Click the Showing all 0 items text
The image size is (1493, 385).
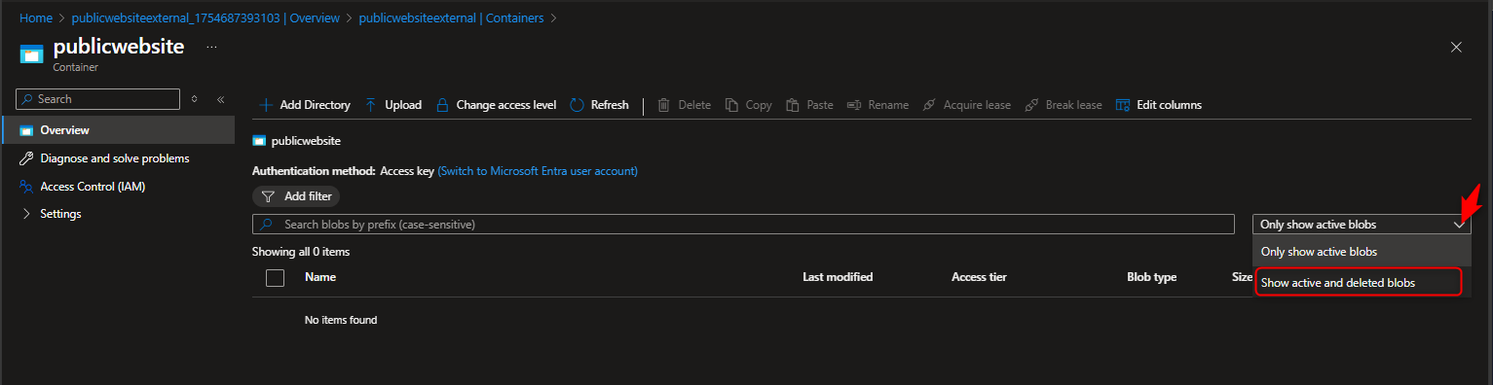[x=301, y=252]
